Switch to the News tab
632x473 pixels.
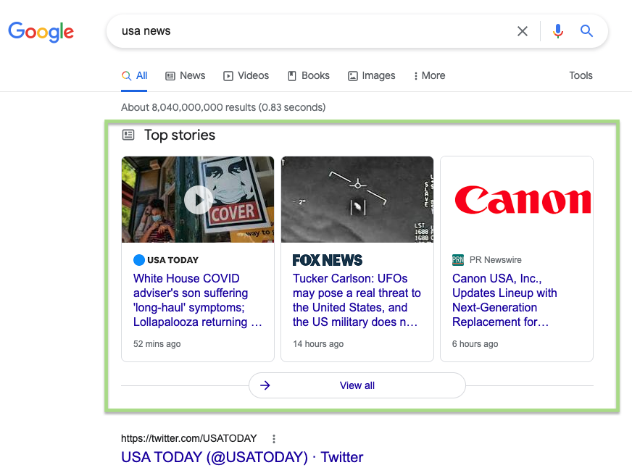coord(186,76)
